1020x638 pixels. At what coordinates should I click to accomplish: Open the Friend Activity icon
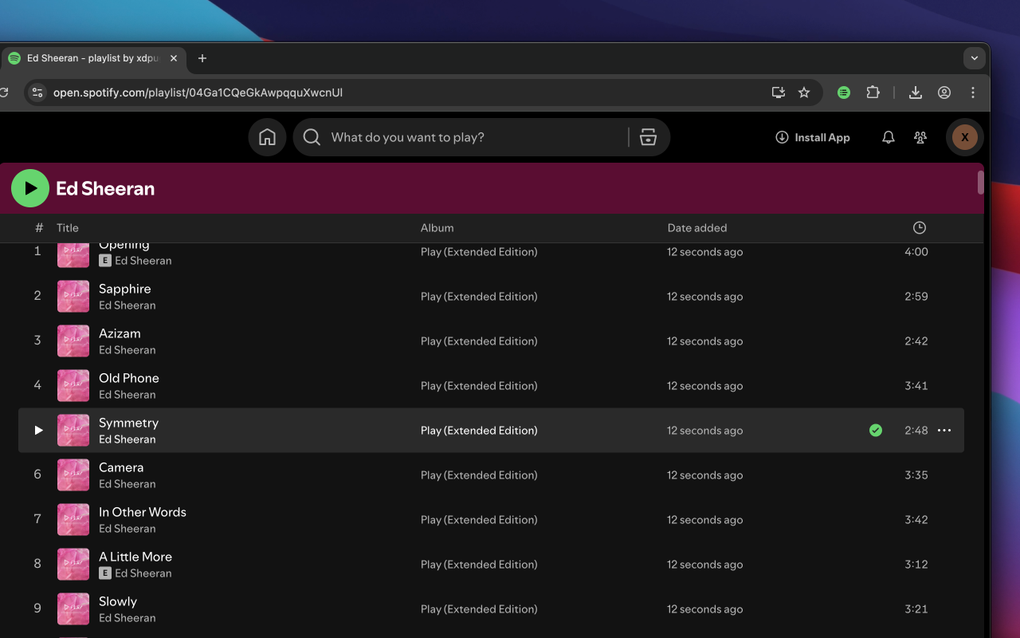(x=920, y=137)
